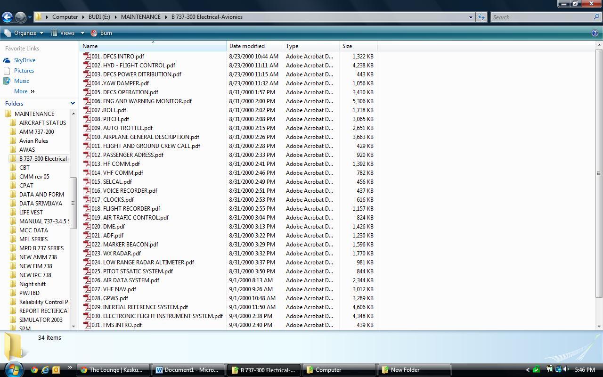Screen dimensions: 603x377
Task: Select CMM rev 05 folder in tree
Action: (34, 177)
